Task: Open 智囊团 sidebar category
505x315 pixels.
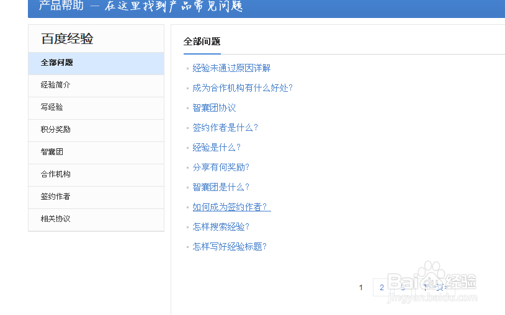Action: tap(96, 153)
